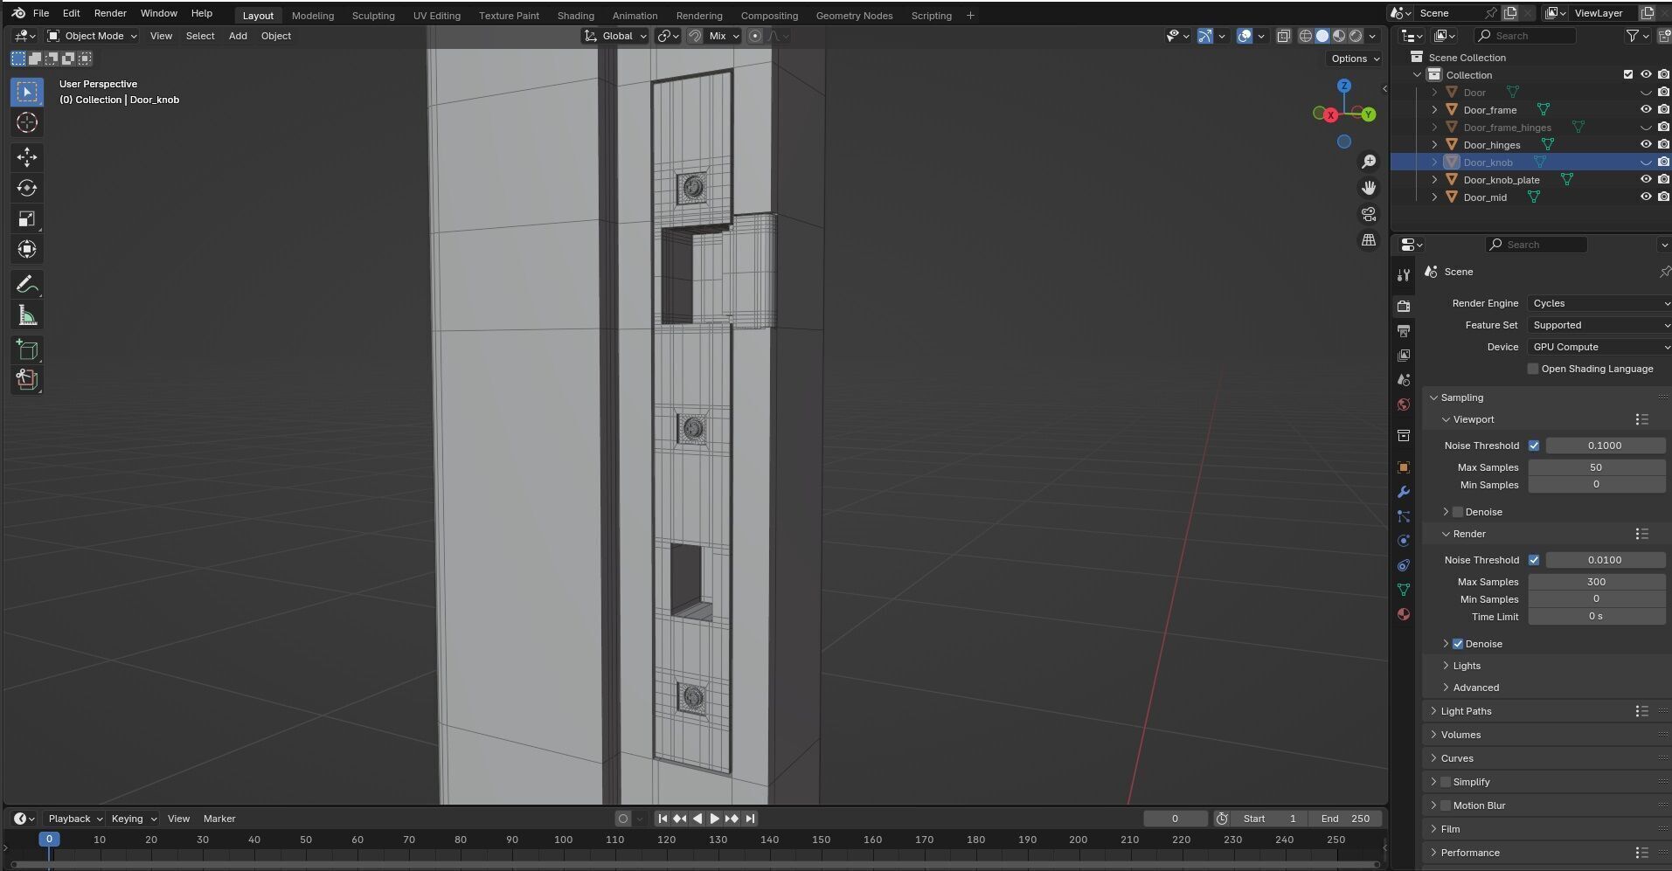Switch to the Geometry Nodes workspace tab

click(854, 16)
